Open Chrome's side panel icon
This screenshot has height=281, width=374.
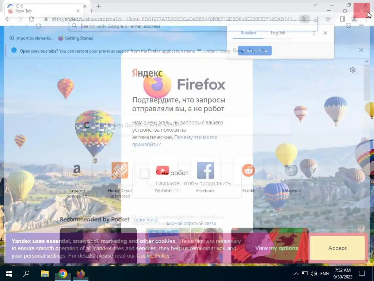pyautogui.click(x=343, y=19)
